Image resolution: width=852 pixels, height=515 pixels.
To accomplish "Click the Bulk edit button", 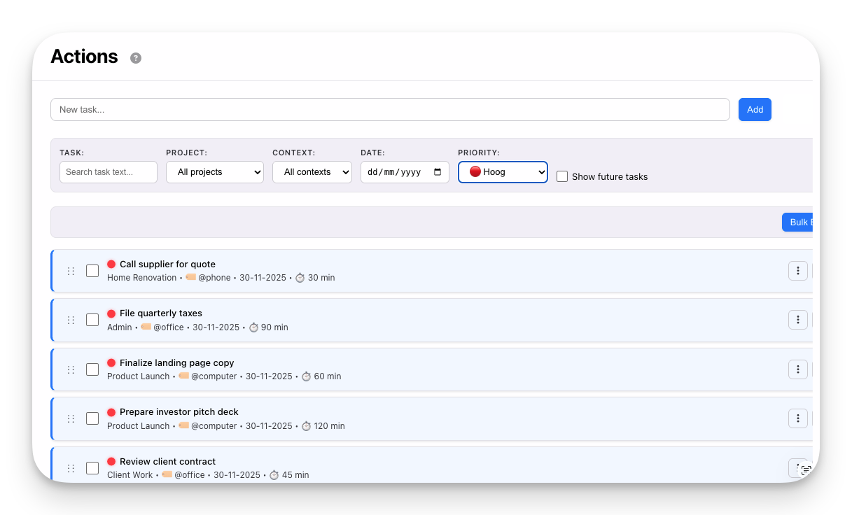I will click(x=797, y=223).
